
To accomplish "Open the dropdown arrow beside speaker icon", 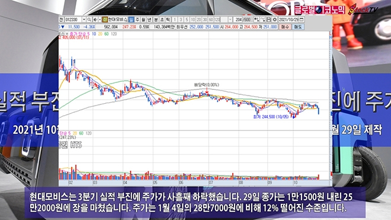I will pos(100,20).
